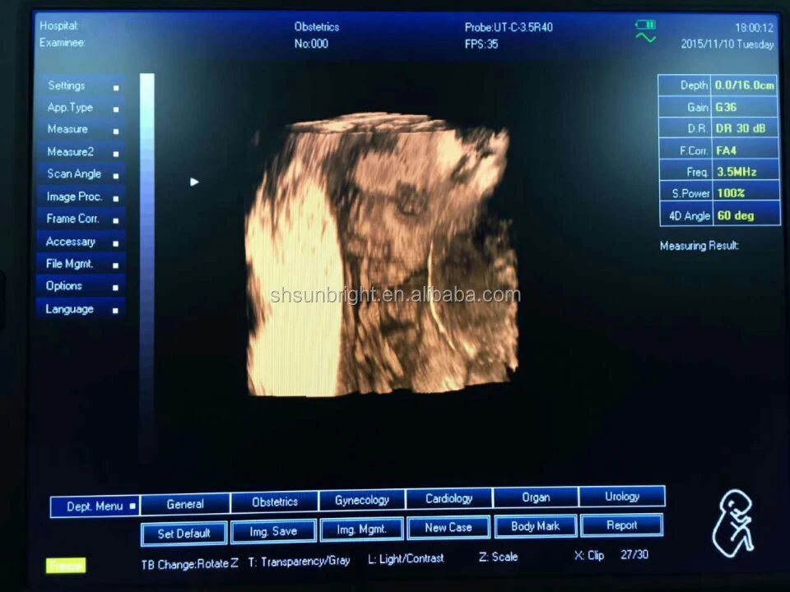This screenshot has width=790, height=592.
Task: Open the Report button
Action: pyautogui.click(x=622, y=525)
